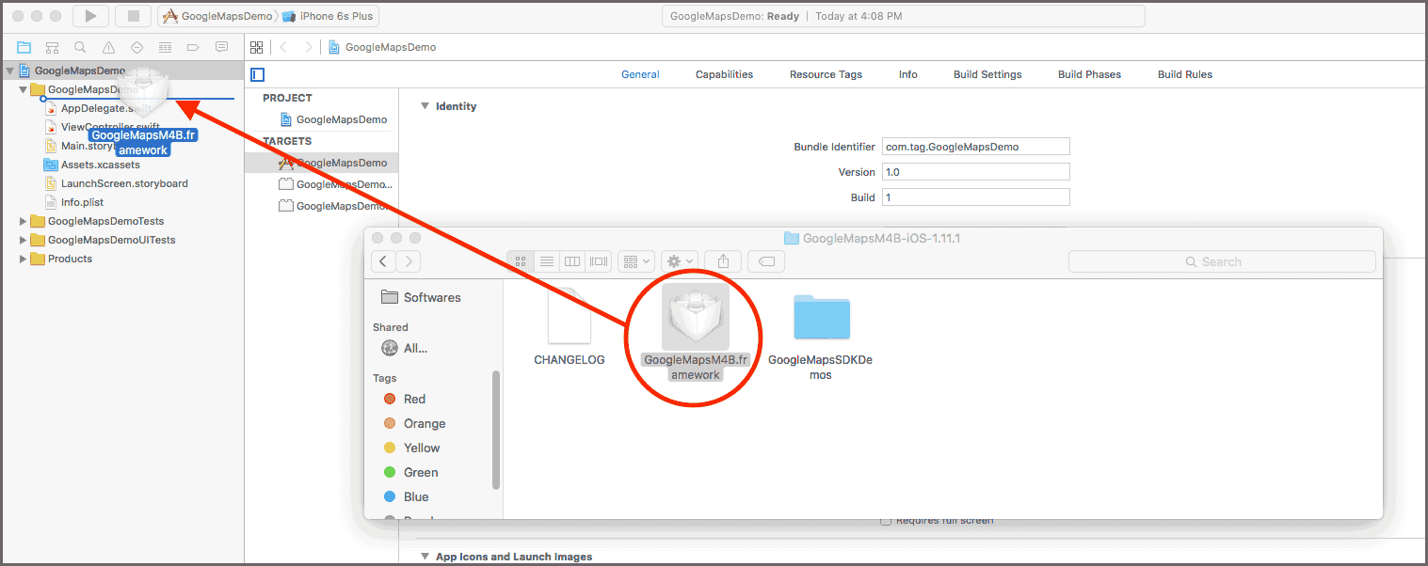Open LaunchScreen.storyboard in the navigator
Image resolution: width=1428 pixels, height=566 pixels.
[x=117, y=183]
